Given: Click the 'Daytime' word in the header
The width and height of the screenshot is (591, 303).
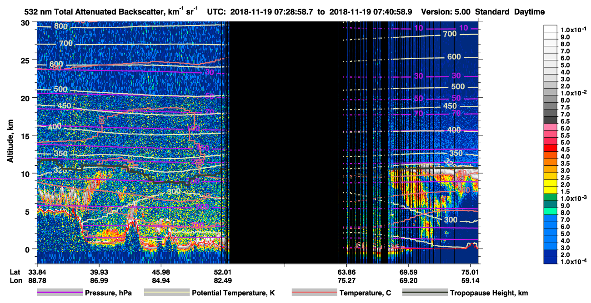Looking at the screenshot, I should tap(530, 12).
